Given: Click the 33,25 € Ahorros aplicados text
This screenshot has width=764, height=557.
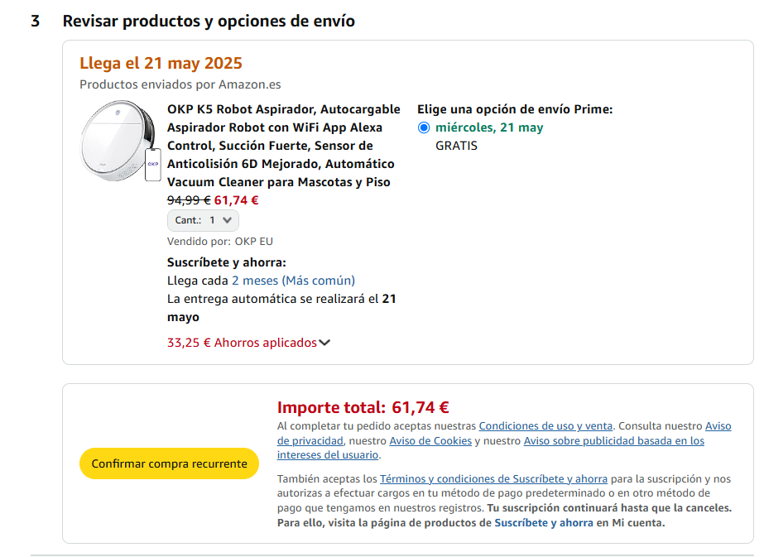Looking at the screenshot, I should (x=242, y=343).
